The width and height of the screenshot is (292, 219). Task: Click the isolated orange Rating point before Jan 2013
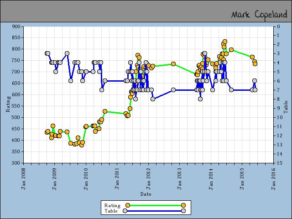point(173,64)
